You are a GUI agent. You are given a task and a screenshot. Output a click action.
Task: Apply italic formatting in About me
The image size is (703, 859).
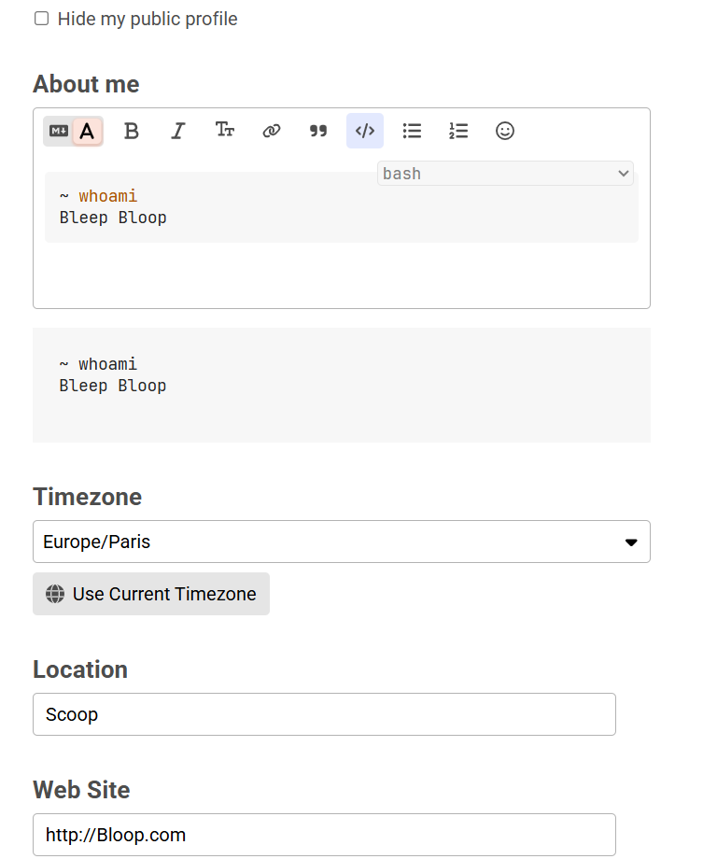[x=177, y=132]
